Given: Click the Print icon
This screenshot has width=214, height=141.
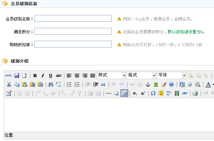Looking at the screenshot, I should pyautogui.click(x=195, y=93).
